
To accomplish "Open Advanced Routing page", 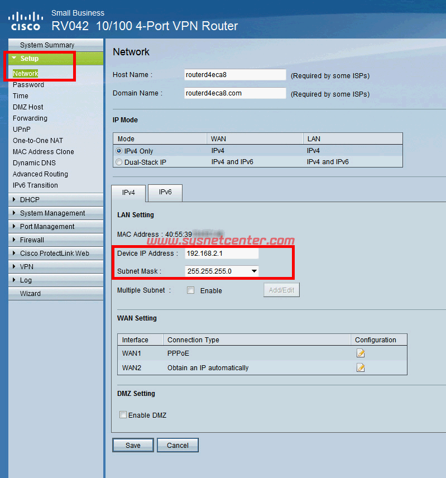I will click(x=40, y=174).
